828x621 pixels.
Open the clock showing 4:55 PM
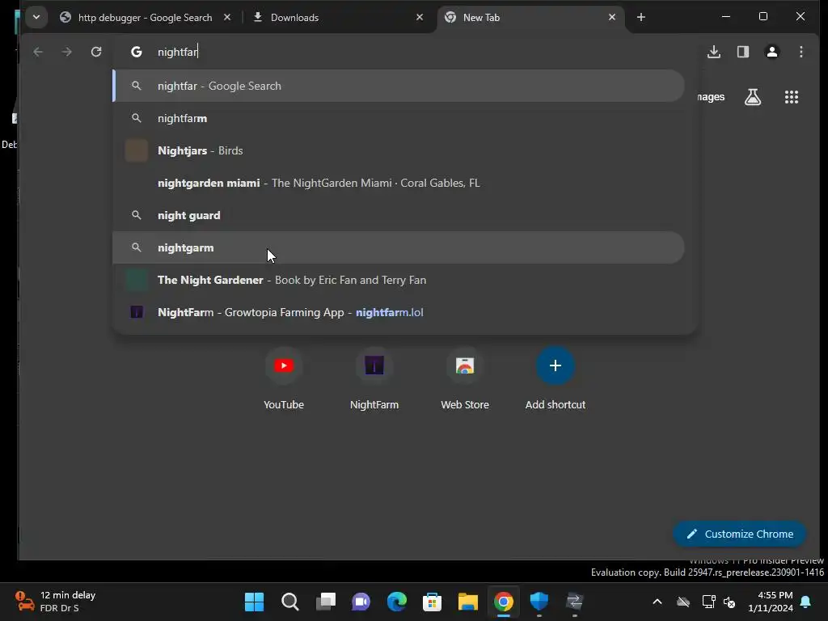point(770,602)
